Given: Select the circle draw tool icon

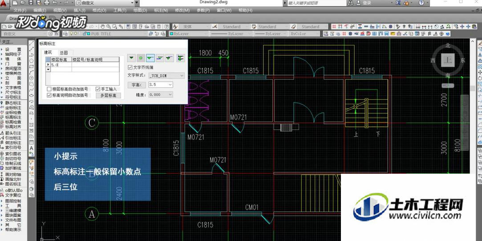Looking at the screenshot, I should 32,78.
